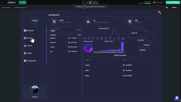The image size is (181, 102).
Task: Expand the mobile category row chevron
Action: click(x=80, y=47)
